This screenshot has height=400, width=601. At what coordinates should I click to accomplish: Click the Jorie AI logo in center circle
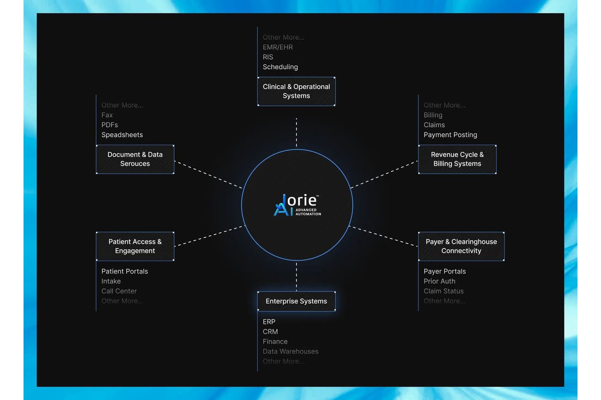[297, 205]
